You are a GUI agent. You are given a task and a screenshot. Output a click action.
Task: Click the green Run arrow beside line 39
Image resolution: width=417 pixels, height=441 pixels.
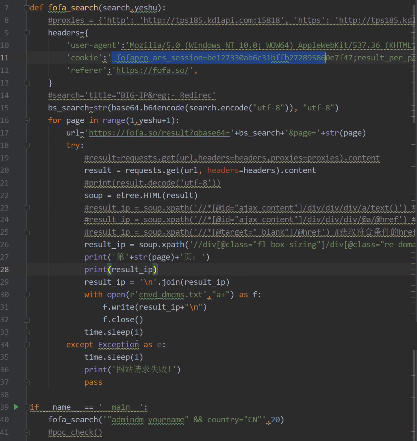click(16, 407)
